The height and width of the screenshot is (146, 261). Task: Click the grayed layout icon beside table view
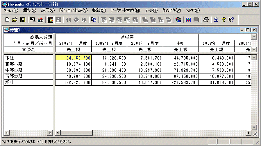pos(59,20)
